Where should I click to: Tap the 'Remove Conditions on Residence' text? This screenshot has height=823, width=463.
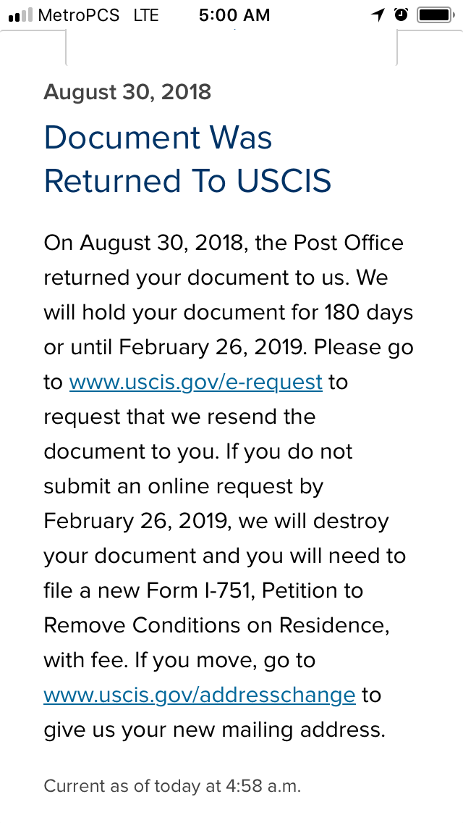(x=216, y=625)
